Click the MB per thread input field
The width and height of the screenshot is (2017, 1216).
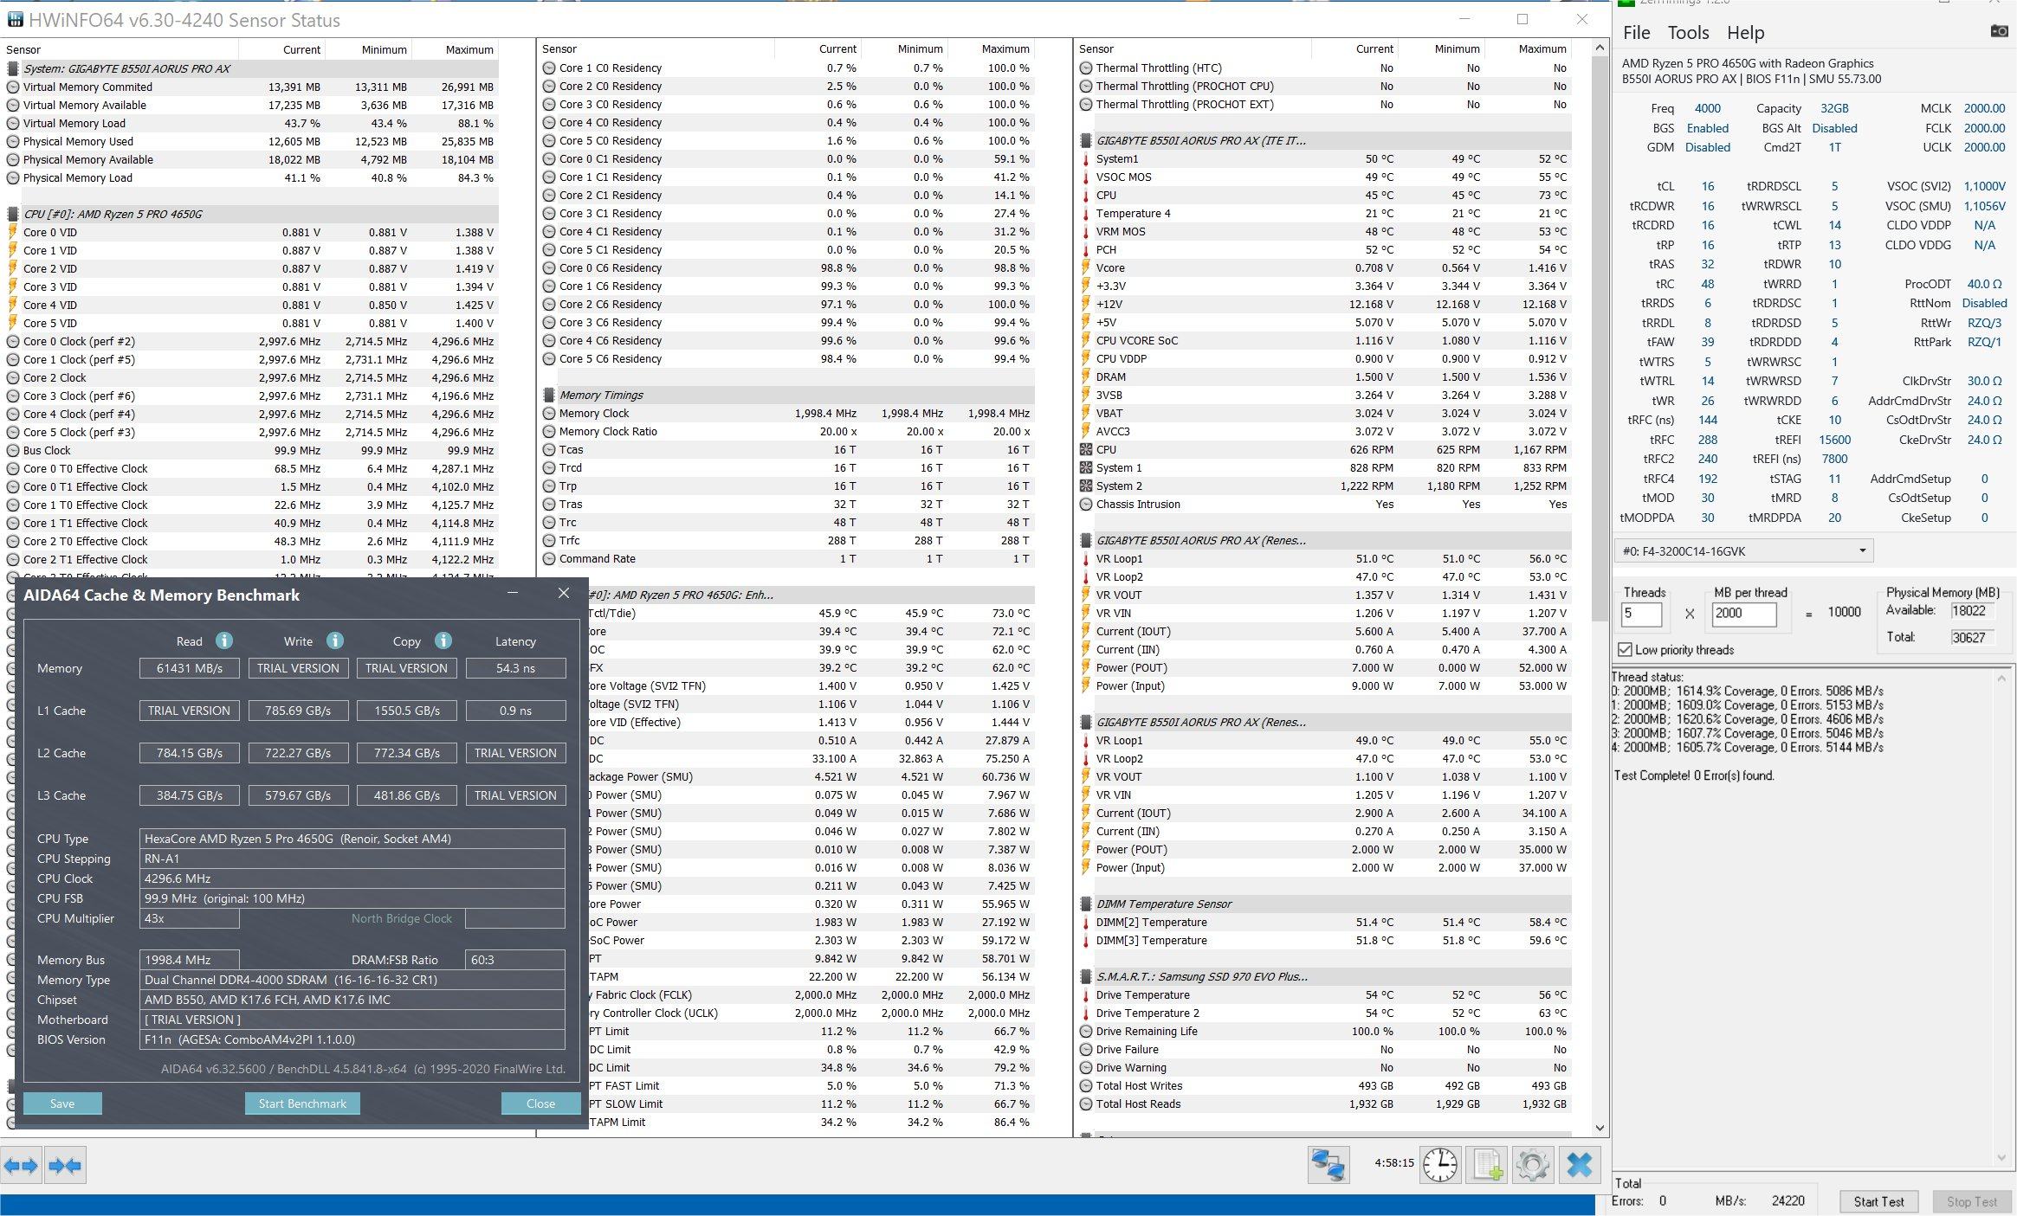1743,613
